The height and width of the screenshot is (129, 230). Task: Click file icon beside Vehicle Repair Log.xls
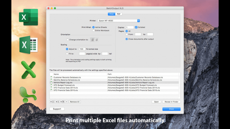tap(51, 83)
